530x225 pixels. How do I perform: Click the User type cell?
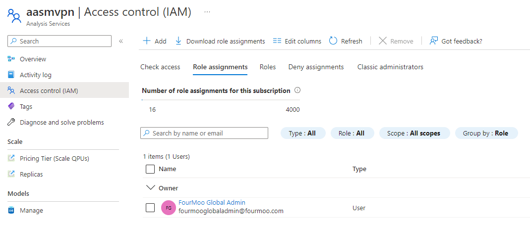pos(359,208)
